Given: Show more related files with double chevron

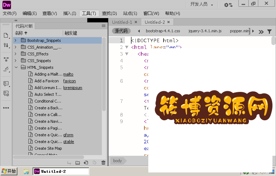Looking at the screenshot, I should [x=261, y=32].
